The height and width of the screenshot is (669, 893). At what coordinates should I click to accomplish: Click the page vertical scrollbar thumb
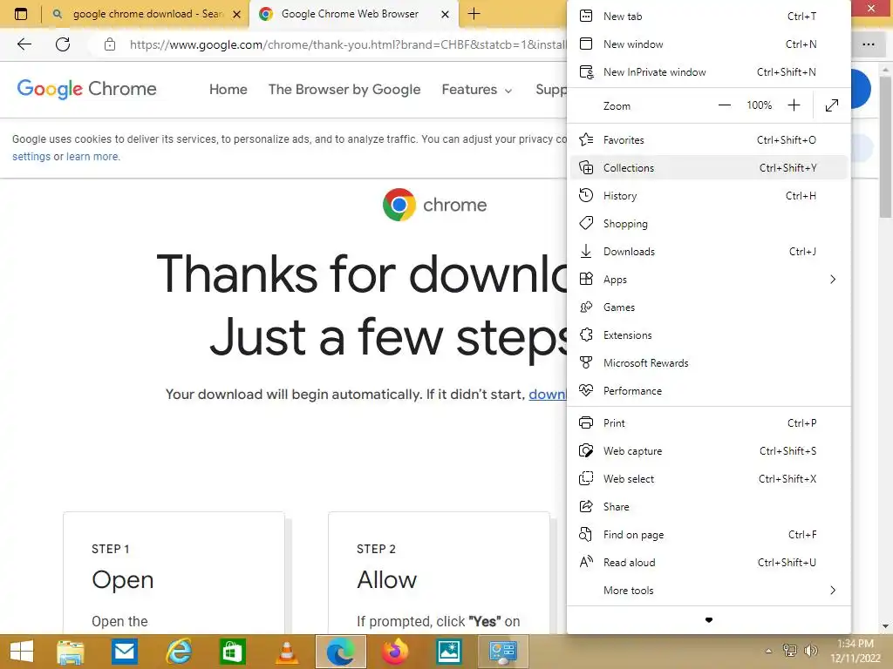[884, 145]
